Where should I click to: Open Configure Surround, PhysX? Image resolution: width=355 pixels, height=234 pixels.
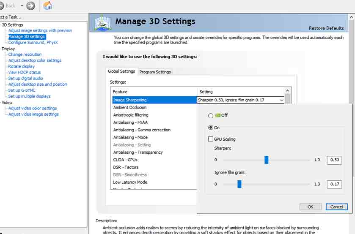[x=33, y=42]
